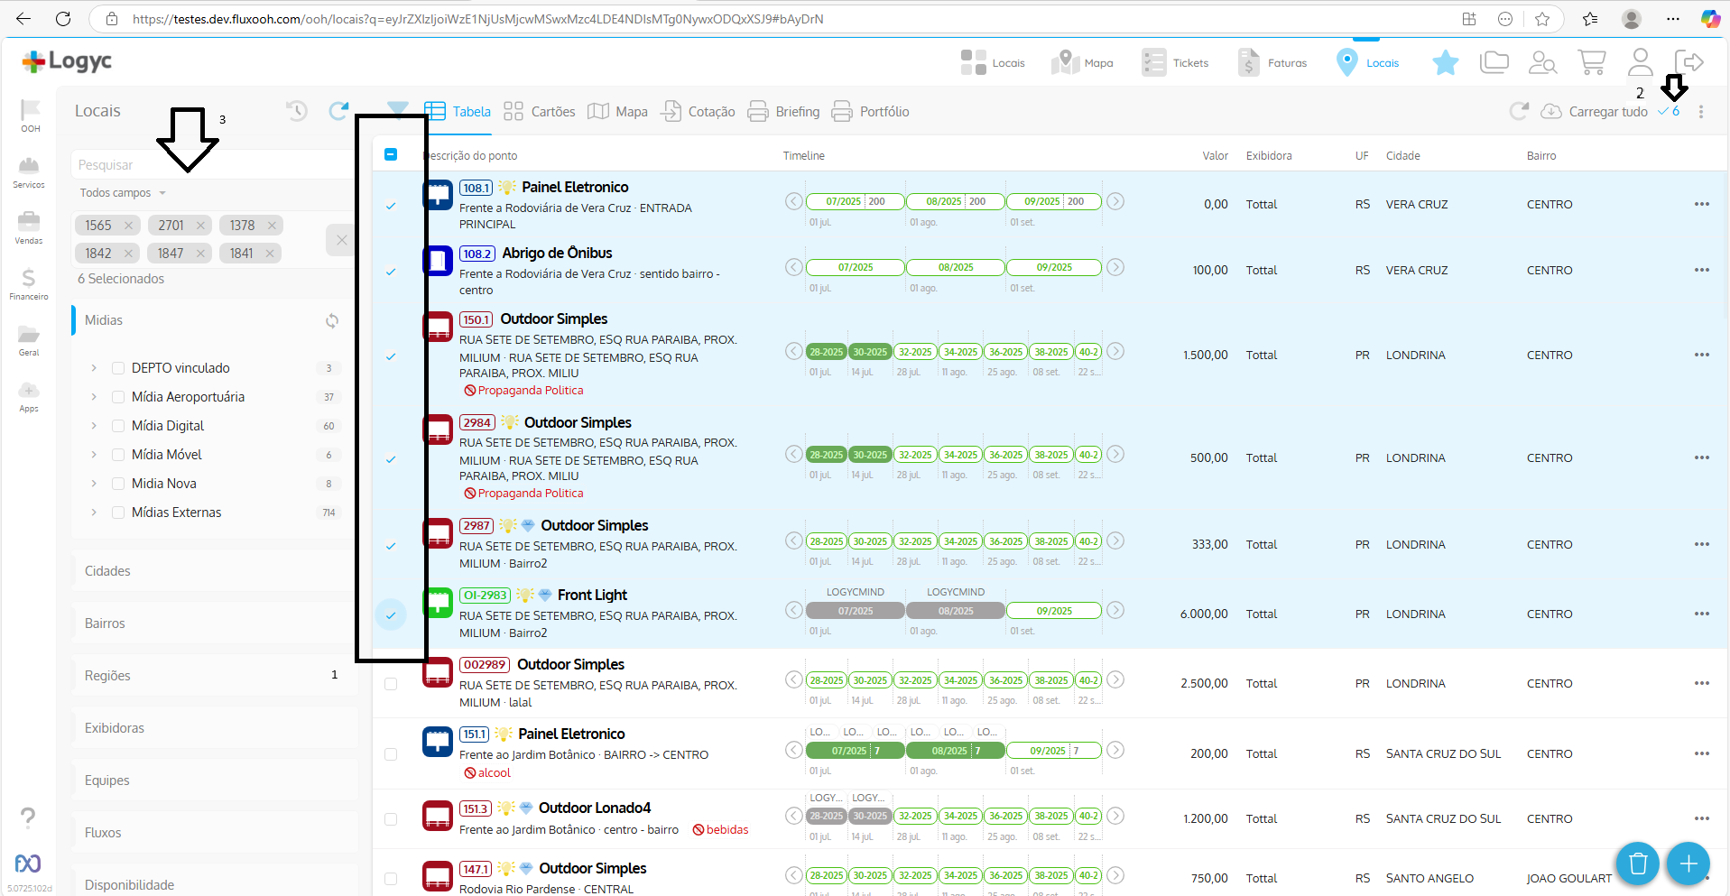Expand the Mídias Externas tree item
1730x896 pixels.
(x=94, y=513)
